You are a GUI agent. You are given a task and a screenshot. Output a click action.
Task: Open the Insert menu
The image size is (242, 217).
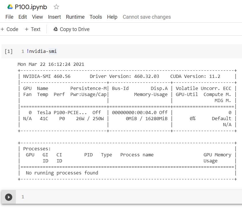click(x=54, y=17)
